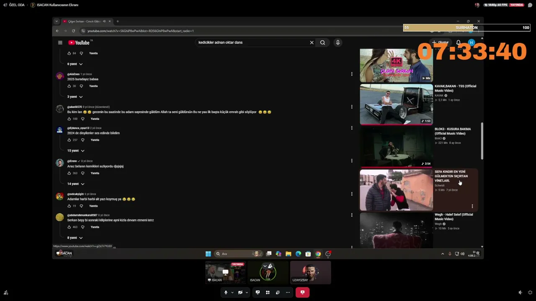This screenshot has height=301, width=536.
Task: Go to the YouTube home logo
Action: [79, 43]
